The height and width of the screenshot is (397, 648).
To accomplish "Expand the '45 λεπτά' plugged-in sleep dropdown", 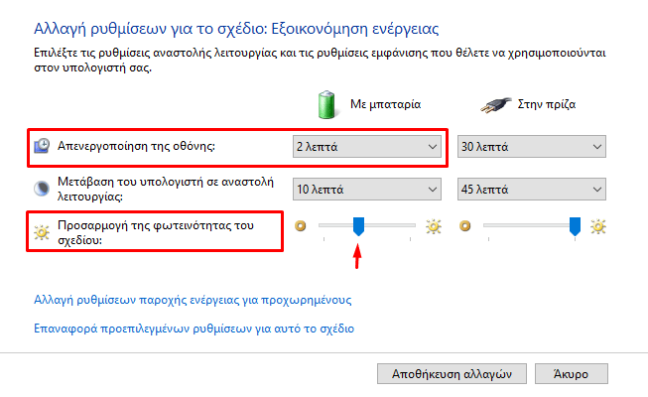I will point(532,189).
